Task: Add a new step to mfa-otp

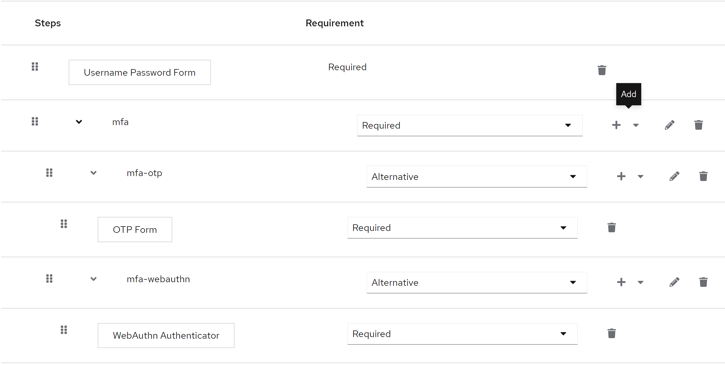Action: click(621, 176)
